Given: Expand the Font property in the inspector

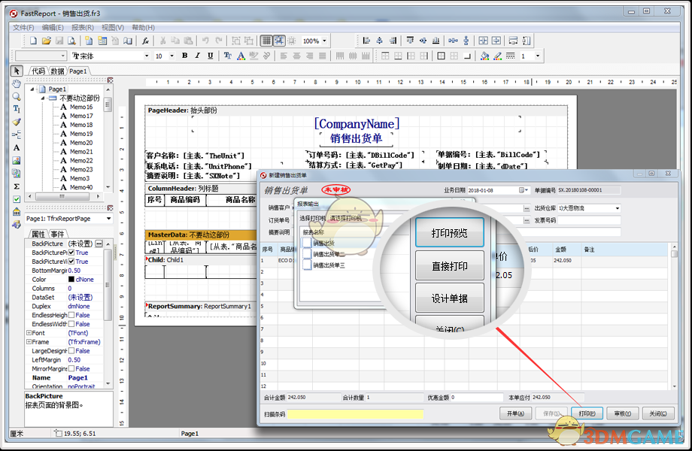Looking at the screenshot, I should 28,333.
